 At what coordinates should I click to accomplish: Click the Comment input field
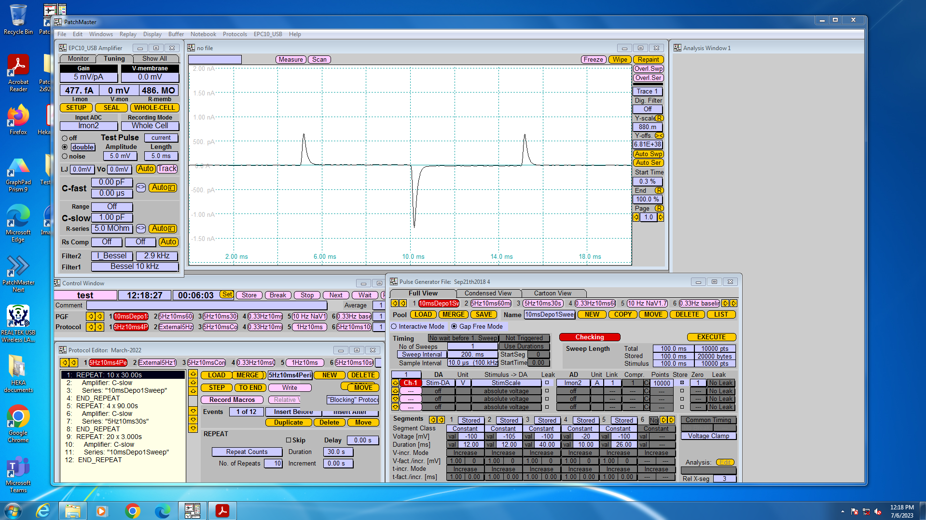(x=207, y=305)
